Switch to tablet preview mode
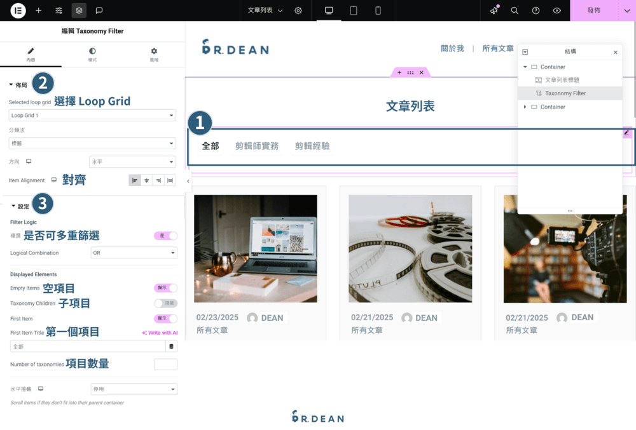 (354, 10)
